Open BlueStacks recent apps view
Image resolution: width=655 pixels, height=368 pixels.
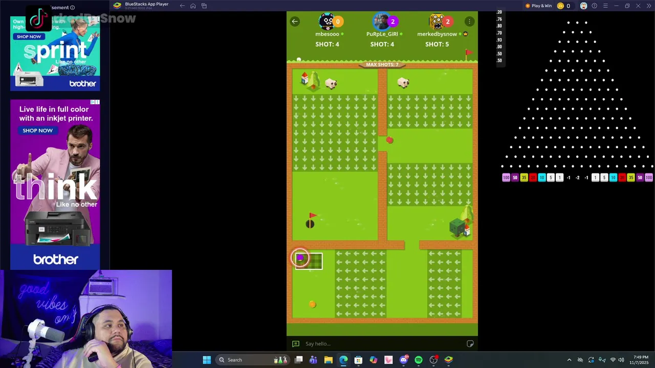pyautogui.click(x=204, y=6)
